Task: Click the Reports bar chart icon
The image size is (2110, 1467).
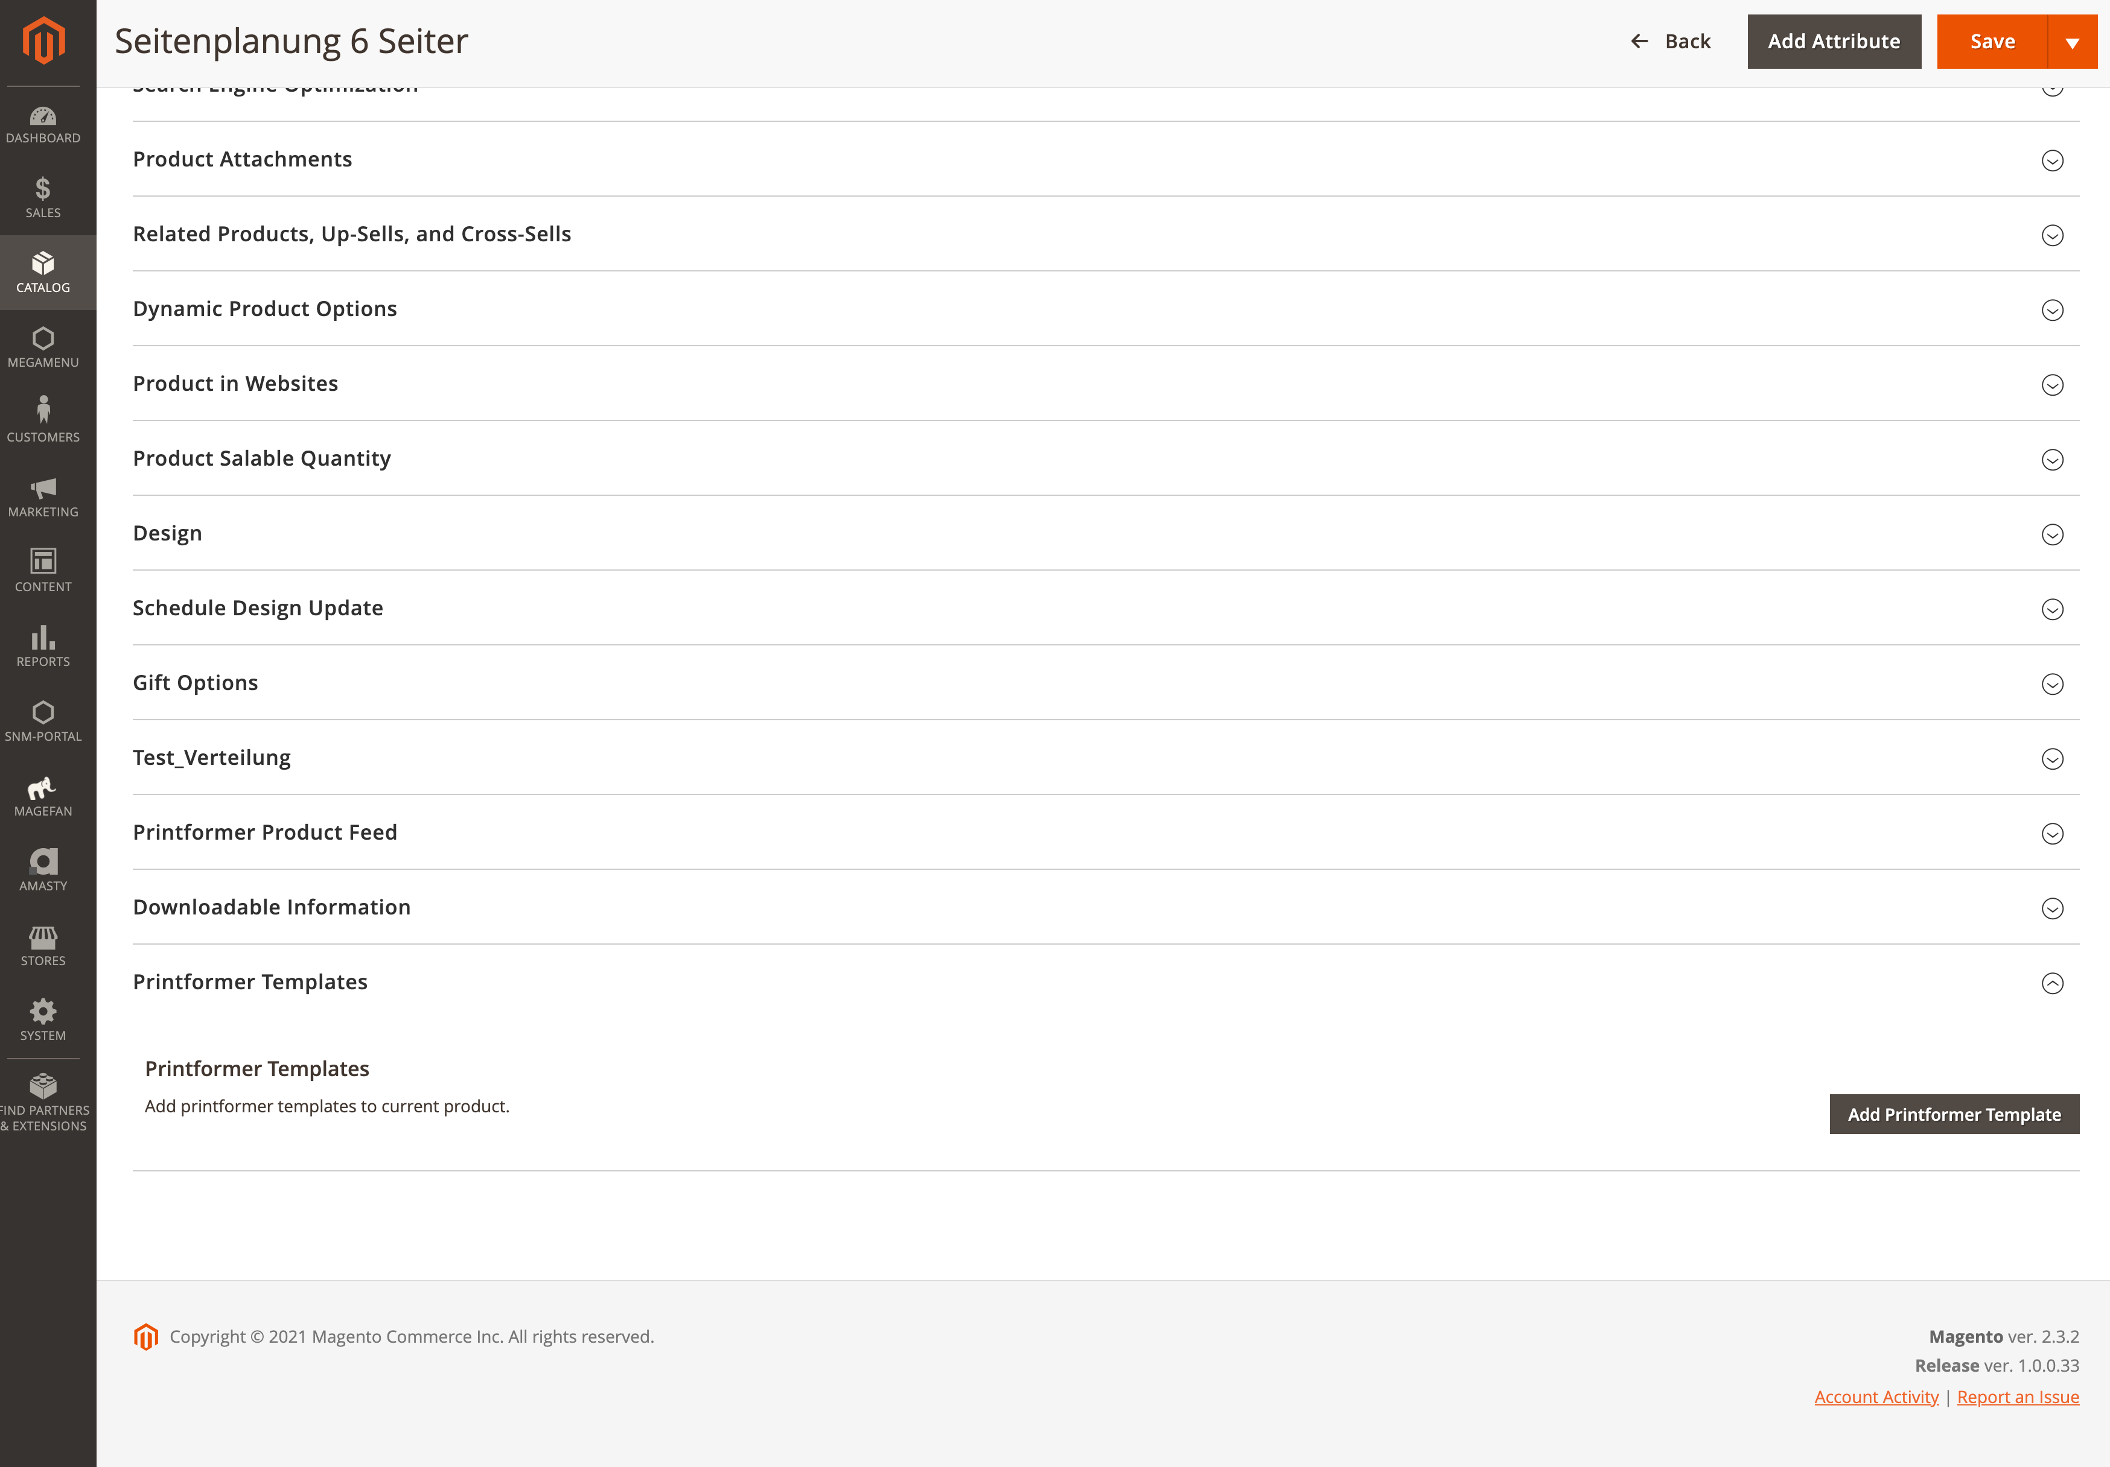Action: 43,638
